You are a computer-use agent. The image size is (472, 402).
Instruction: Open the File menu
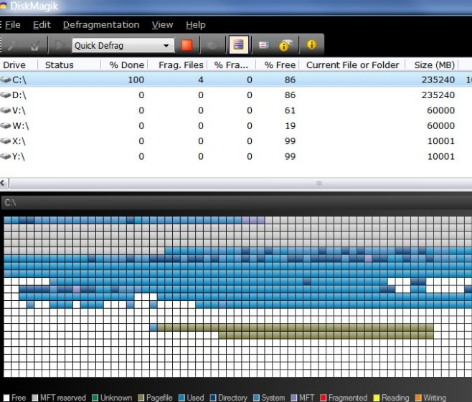[x=13, y=25]
